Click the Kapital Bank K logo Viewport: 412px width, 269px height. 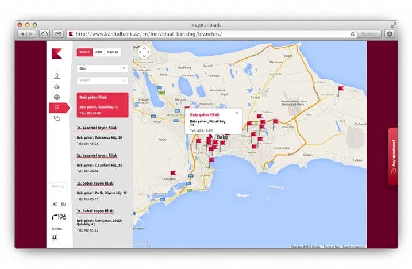tap(57, 53)
